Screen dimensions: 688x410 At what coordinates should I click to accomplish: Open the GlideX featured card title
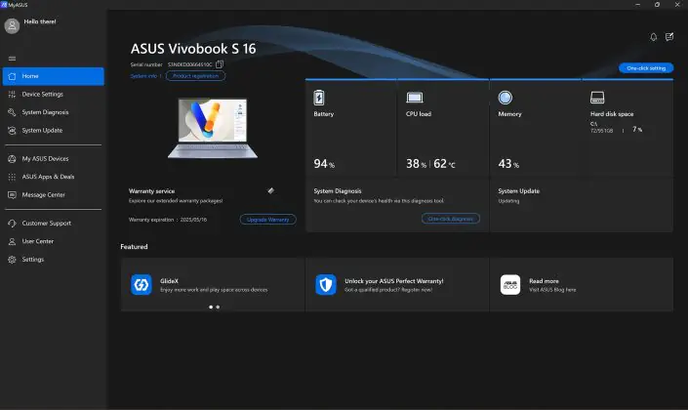coord(170,281)
